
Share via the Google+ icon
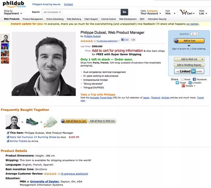click(183, 86)
